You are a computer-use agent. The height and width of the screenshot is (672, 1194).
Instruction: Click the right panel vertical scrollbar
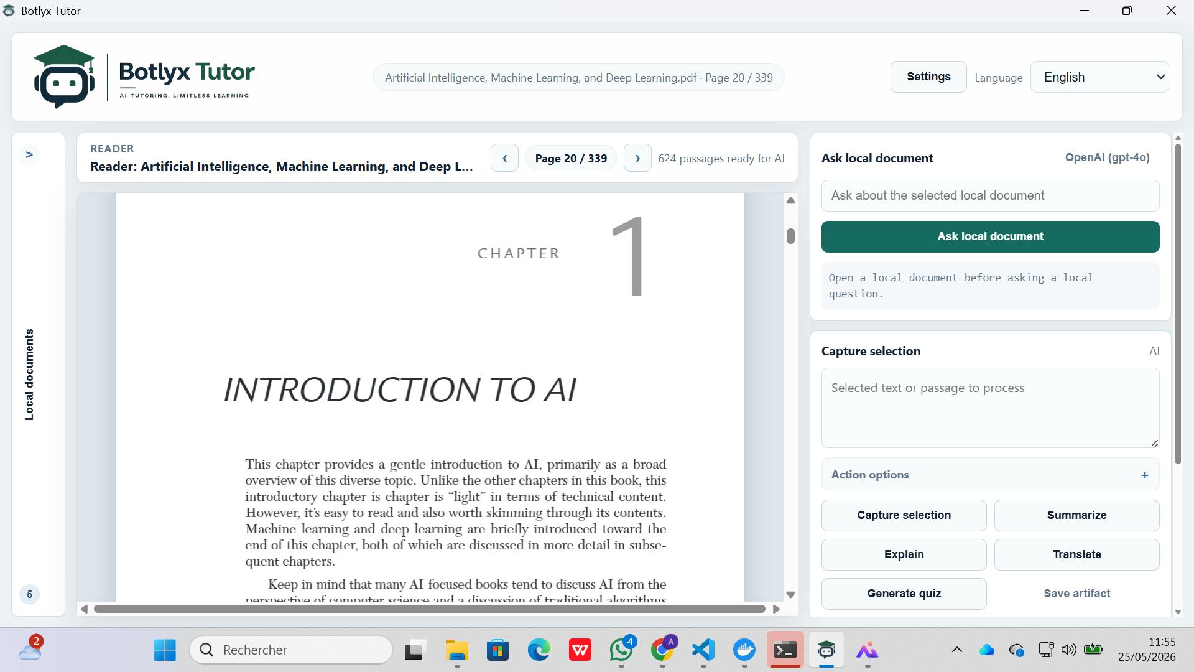1177,304
